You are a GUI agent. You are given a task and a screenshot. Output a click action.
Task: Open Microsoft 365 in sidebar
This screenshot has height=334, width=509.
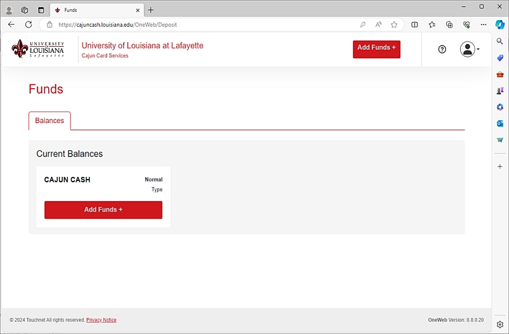tap(500, 107)
